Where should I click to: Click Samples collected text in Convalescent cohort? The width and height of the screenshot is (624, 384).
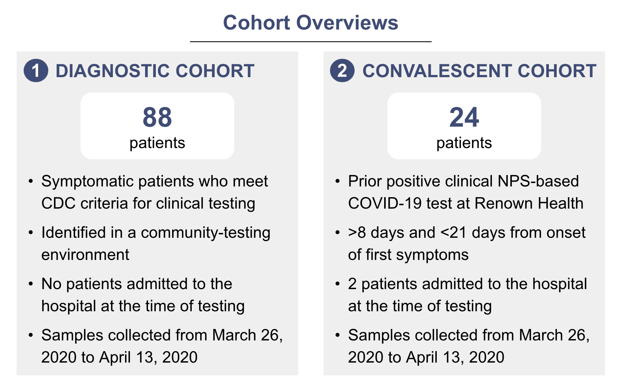(x=469, y=346)
